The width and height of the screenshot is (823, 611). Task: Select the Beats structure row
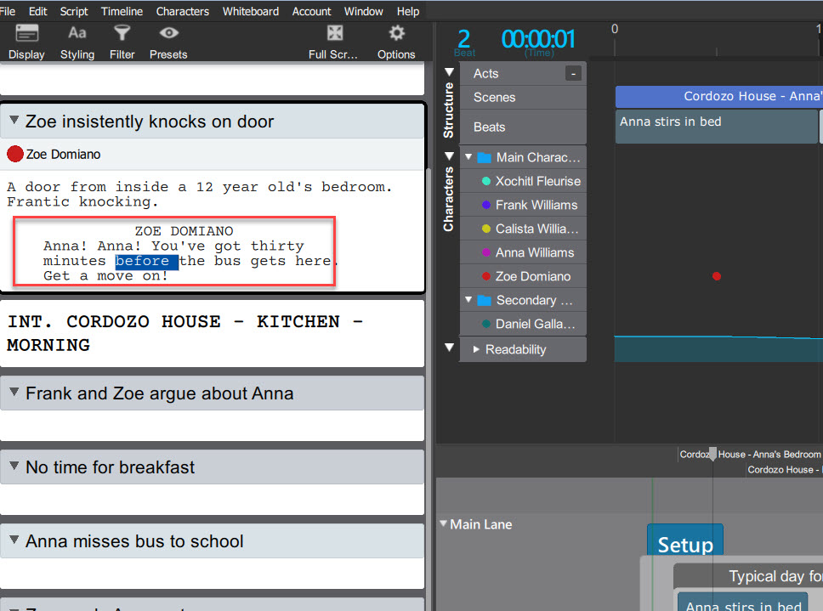[x=523, y=127]
